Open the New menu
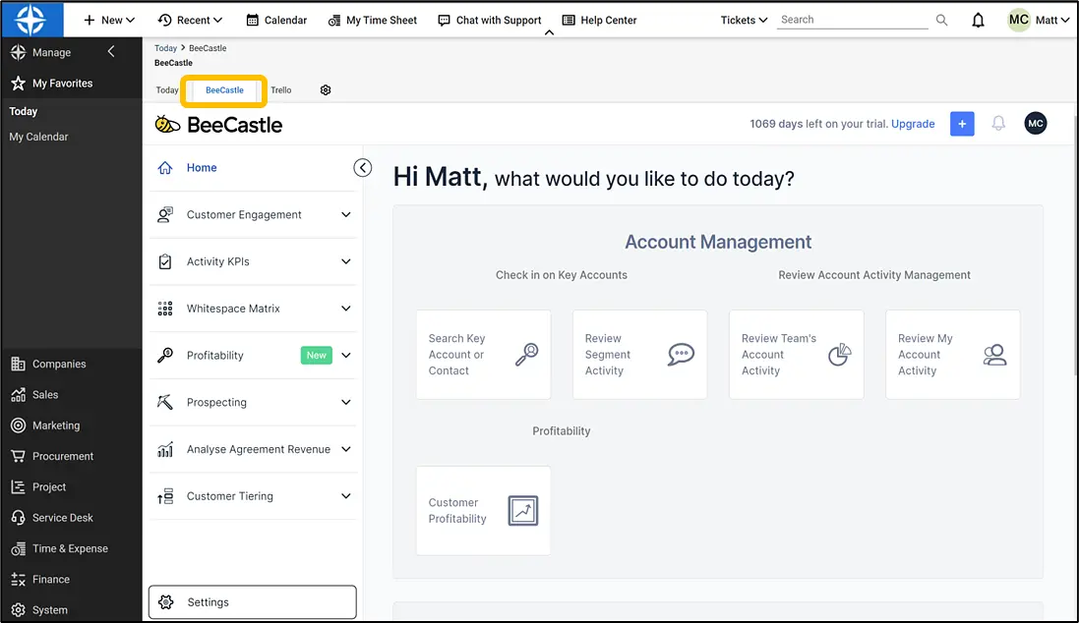1079x623 pixels. 109,20
